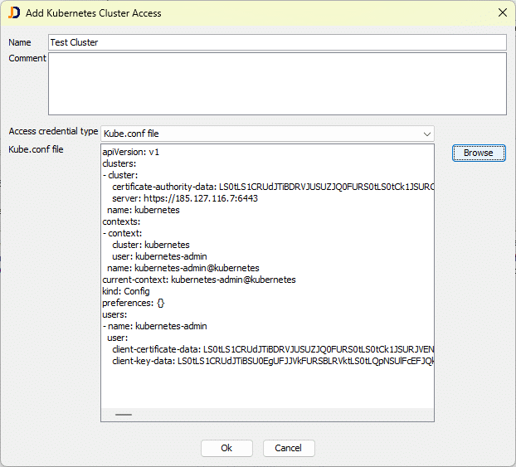Focus the empty Comment text area

point(276,83)
